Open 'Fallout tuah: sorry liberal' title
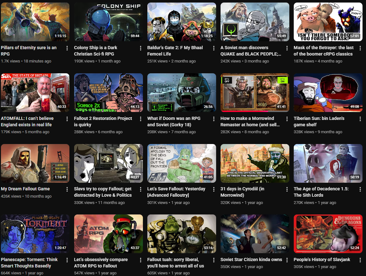The width and height of the screenshot is (366, 276). (x=176, y=263)
